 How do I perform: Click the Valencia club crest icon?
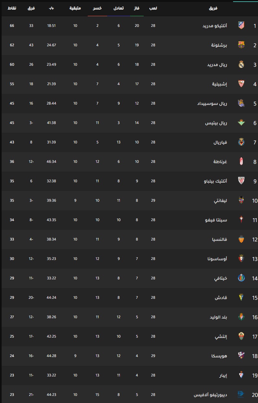[x=241, y=239]
